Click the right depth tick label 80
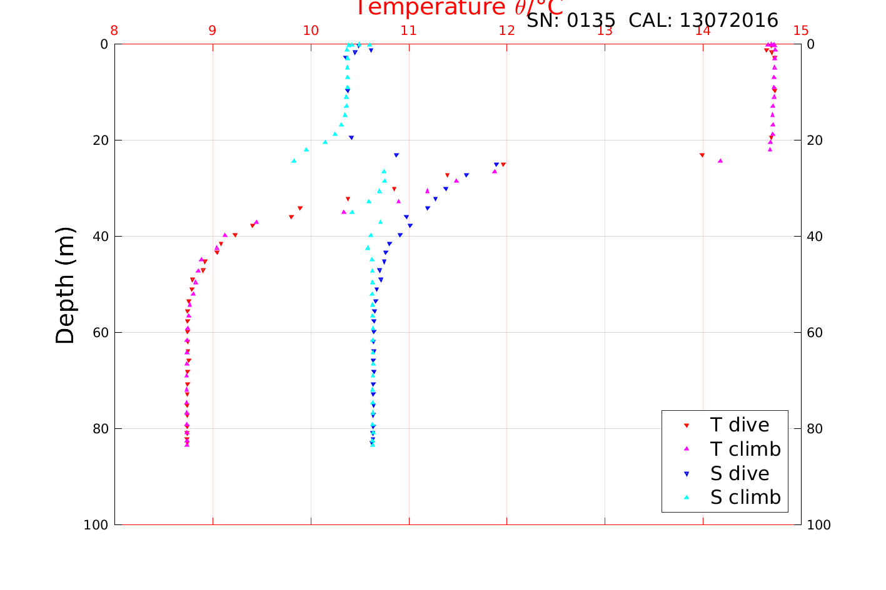This screenshot has width=886, height=590. coord(815,429)
